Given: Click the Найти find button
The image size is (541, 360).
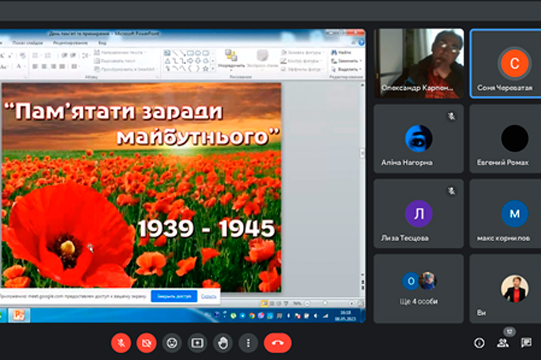Looking at the screenshot, I should [344, 53].
